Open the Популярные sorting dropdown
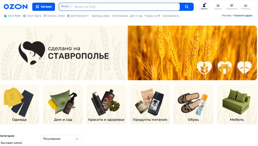Image resolution: width=258 pixels, height=146 pixels. point(61,139)
